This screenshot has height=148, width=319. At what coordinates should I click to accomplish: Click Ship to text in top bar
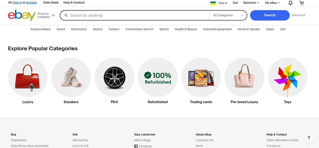(x=223, y=3)
